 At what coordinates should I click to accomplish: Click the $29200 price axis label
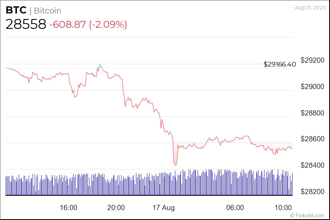click(313, 60)
